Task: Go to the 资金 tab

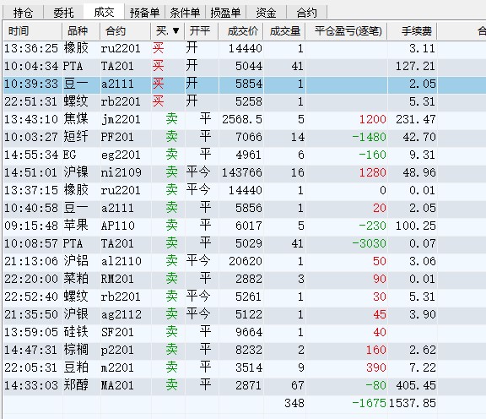Action: tap(266, 13)
